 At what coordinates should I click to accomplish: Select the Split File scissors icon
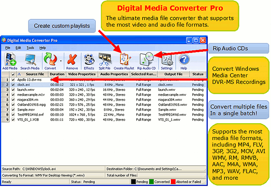(105, 59)
